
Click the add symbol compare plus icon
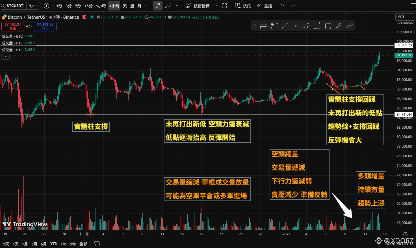pyautogui.click(x=47, y=6)
